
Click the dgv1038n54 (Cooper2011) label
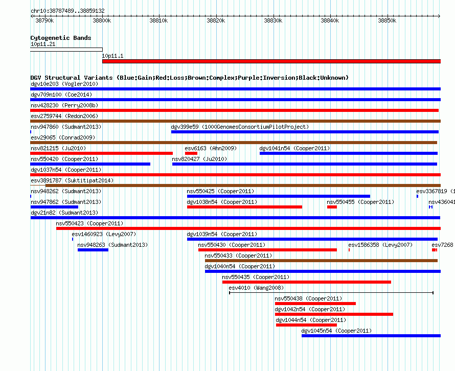tap(222, 202)
